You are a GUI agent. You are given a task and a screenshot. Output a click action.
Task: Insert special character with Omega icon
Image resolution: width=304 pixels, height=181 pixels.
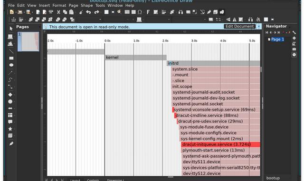tap(140, 12)
